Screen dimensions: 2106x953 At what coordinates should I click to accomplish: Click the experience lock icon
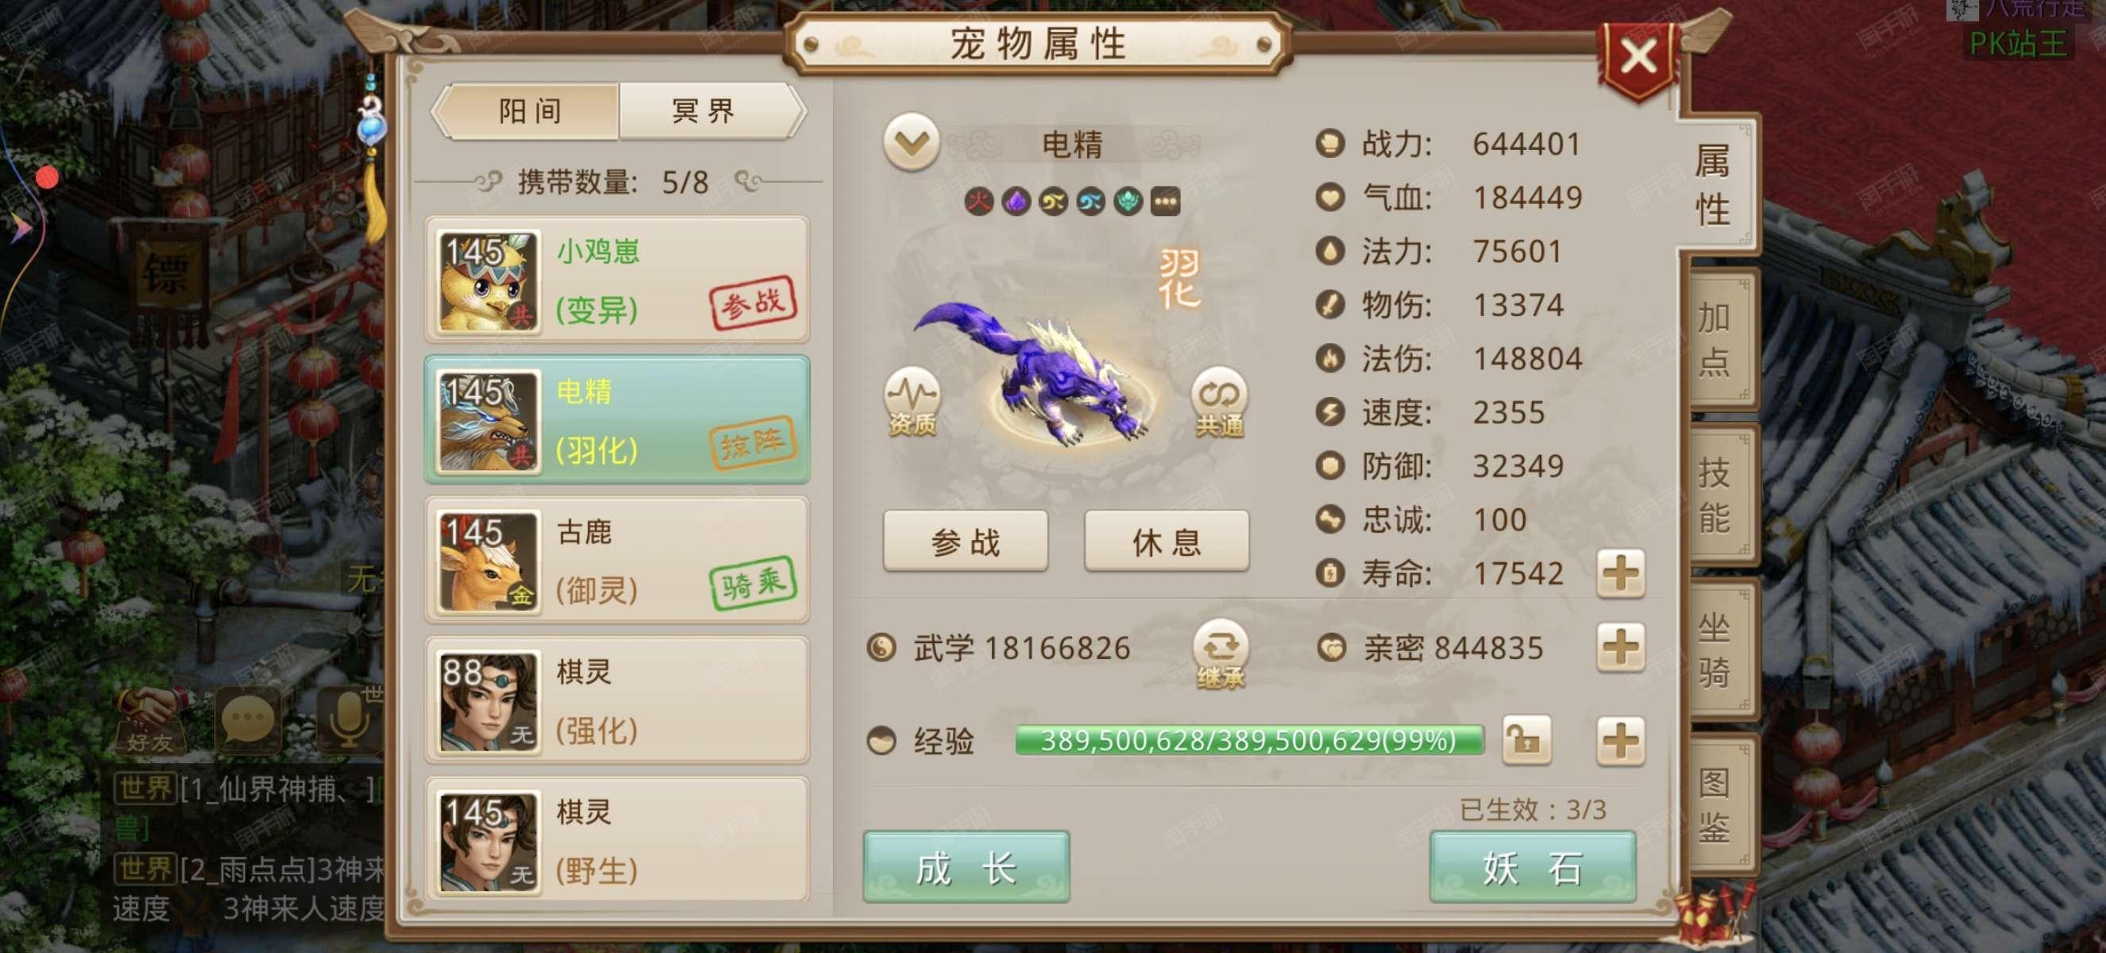point(1526,740)
